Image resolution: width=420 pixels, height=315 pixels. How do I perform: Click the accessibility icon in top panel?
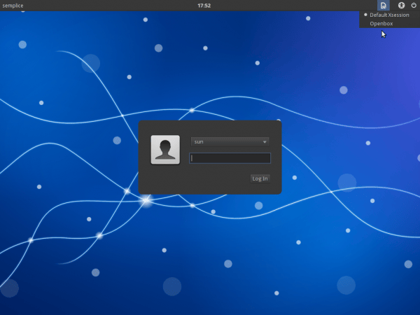[x=402, y=6]
